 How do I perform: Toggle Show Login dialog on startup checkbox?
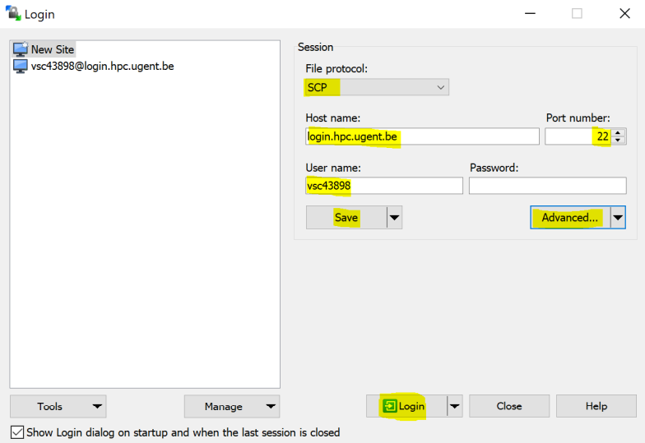point(17,432)
